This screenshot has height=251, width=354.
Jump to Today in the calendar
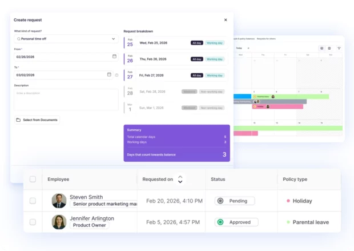pyautogui.click(x=239, y=48)
